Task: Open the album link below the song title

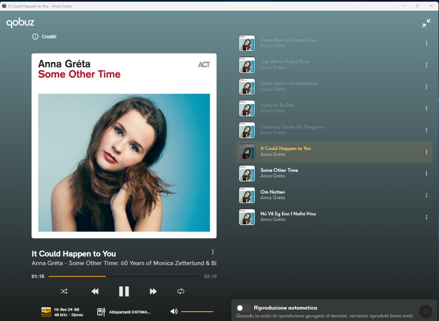Action: [x=124, y=263]
